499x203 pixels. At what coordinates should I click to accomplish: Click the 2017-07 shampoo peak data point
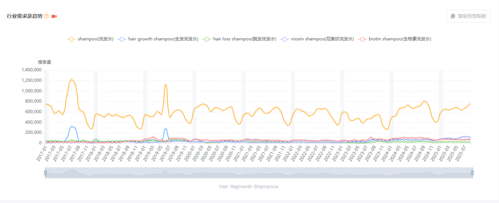(71, 80)
